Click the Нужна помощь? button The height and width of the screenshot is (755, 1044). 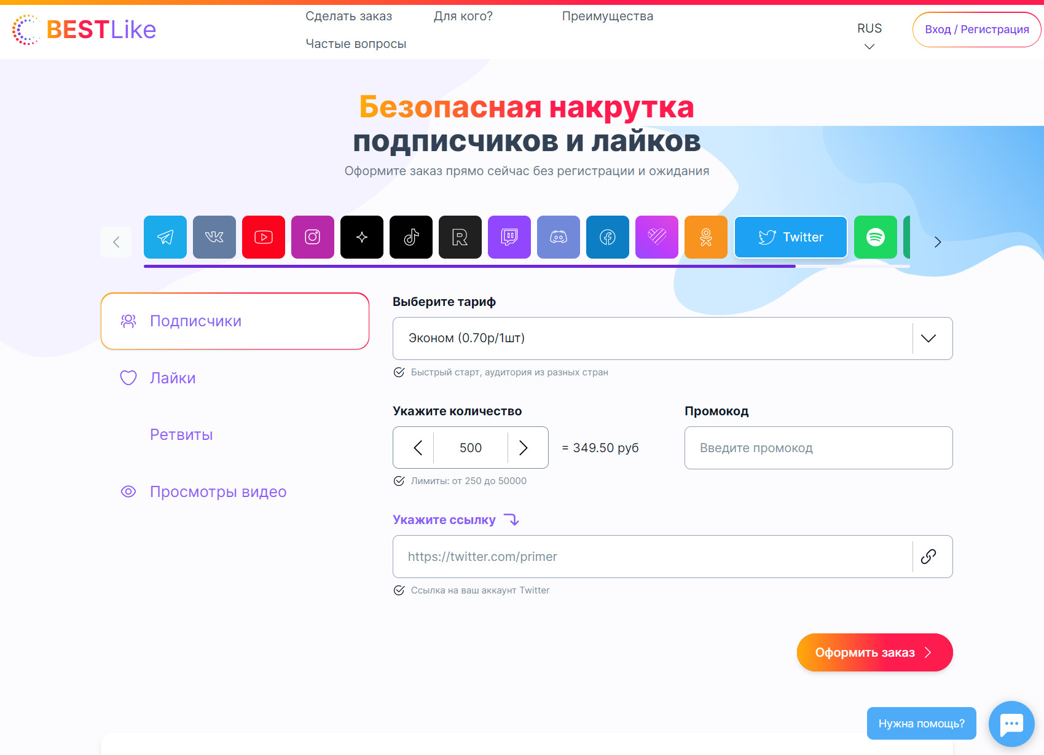coord(921,724)
